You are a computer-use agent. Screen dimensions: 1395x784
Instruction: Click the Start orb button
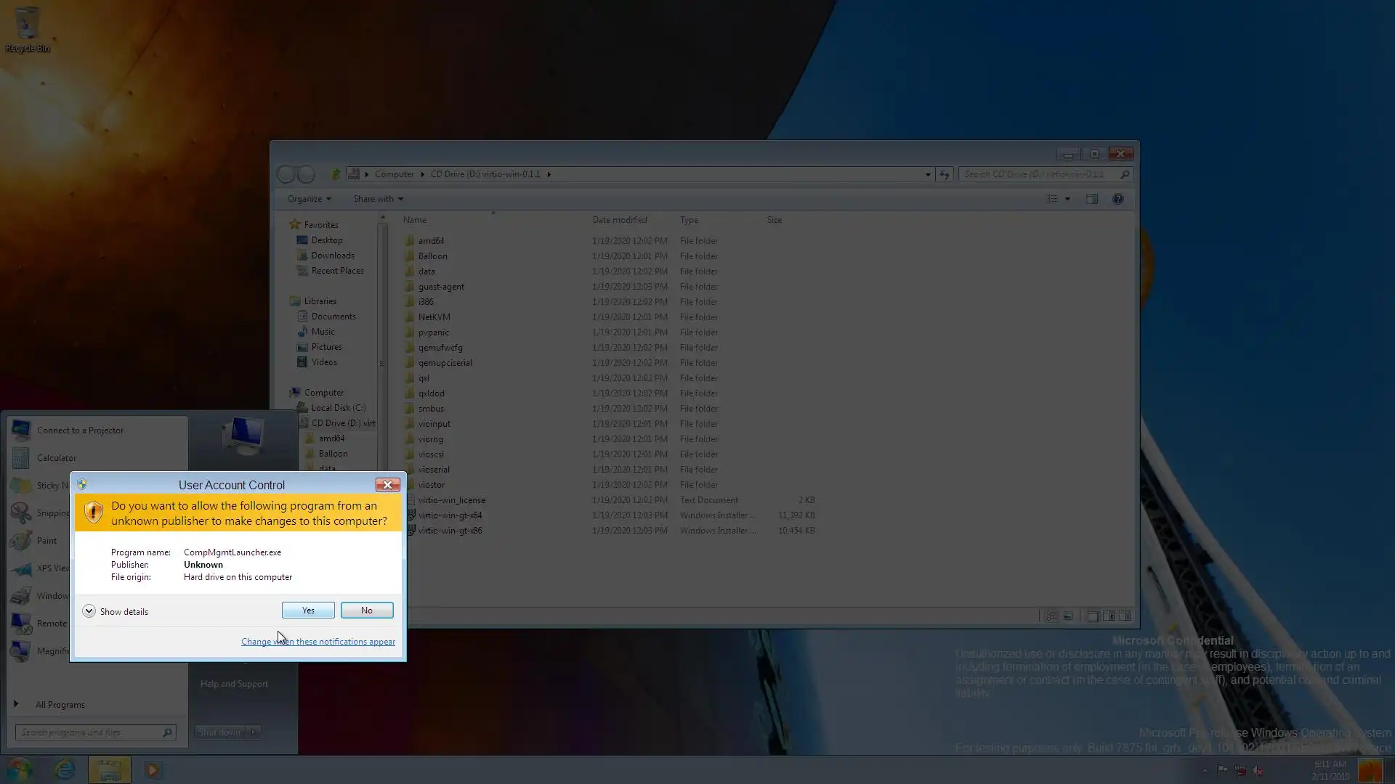coord(20,769)
